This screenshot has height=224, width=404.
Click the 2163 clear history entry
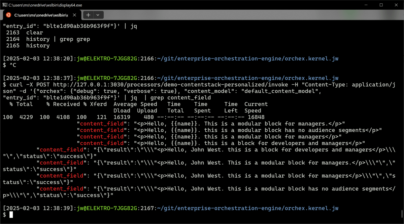coord(25,33)
